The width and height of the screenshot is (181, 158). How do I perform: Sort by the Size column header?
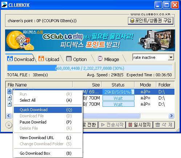(87, 85)
